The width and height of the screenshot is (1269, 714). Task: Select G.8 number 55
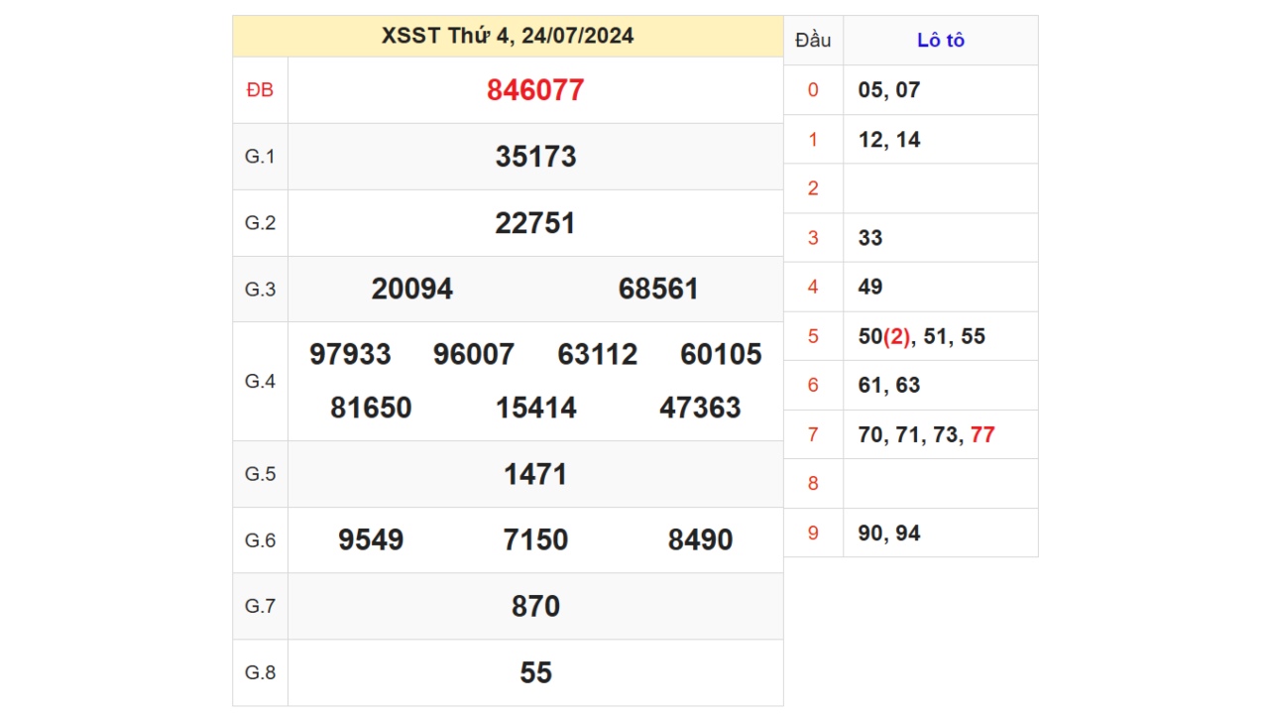click(535, 673)
